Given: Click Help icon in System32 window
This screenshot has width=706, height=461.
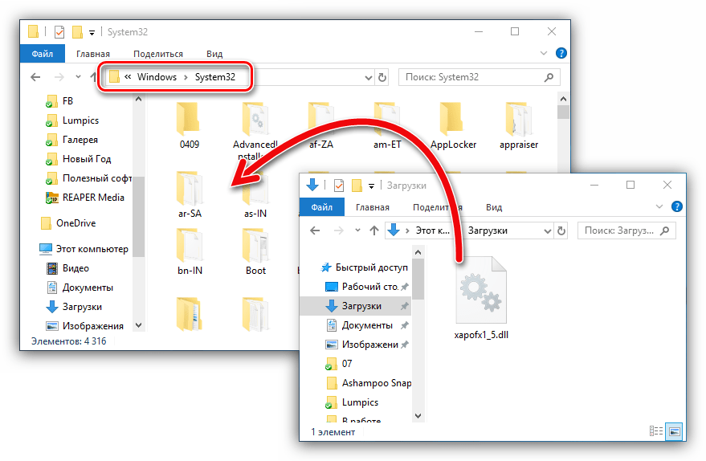Looking at the screenshot, I should click(x=561, y=53).
